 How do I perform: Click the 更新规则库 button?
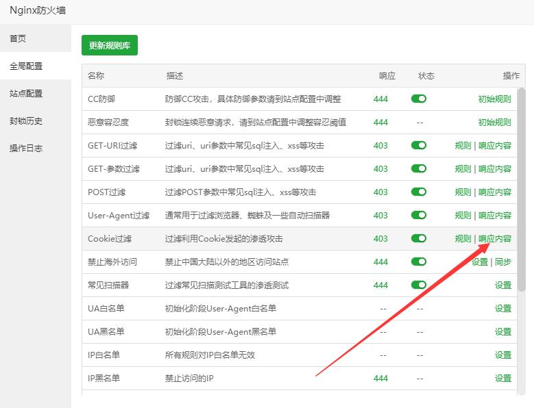pyautogui.click(x=109, y=45)
